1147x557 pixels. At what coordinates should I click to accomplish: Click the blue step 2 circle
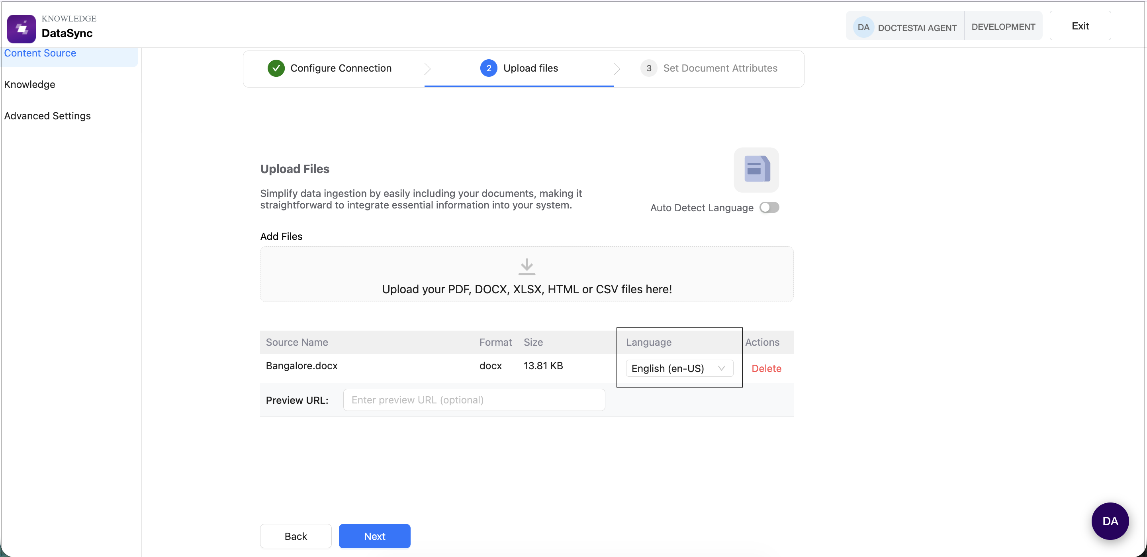tap(488, 68)
